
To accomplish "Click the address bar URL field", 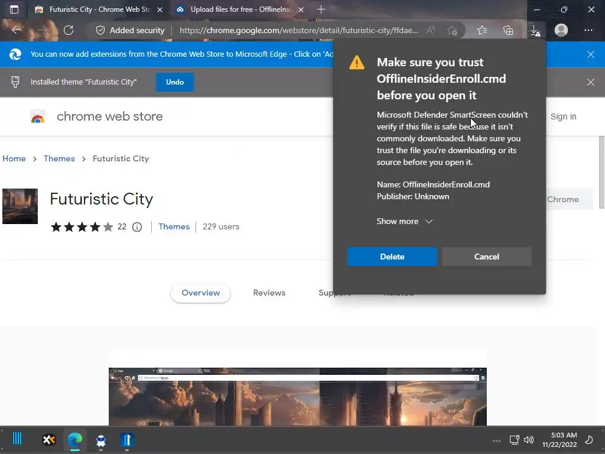I will [x=299, y=31].
